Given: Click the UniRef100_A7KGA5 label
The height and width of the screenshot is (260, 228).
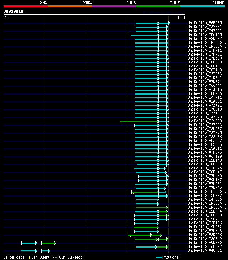Looking at the screenshot, I should (x=204, y=152).
